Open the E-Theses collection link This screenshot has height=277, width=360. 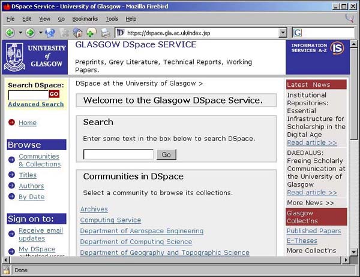tap(302, 241)
